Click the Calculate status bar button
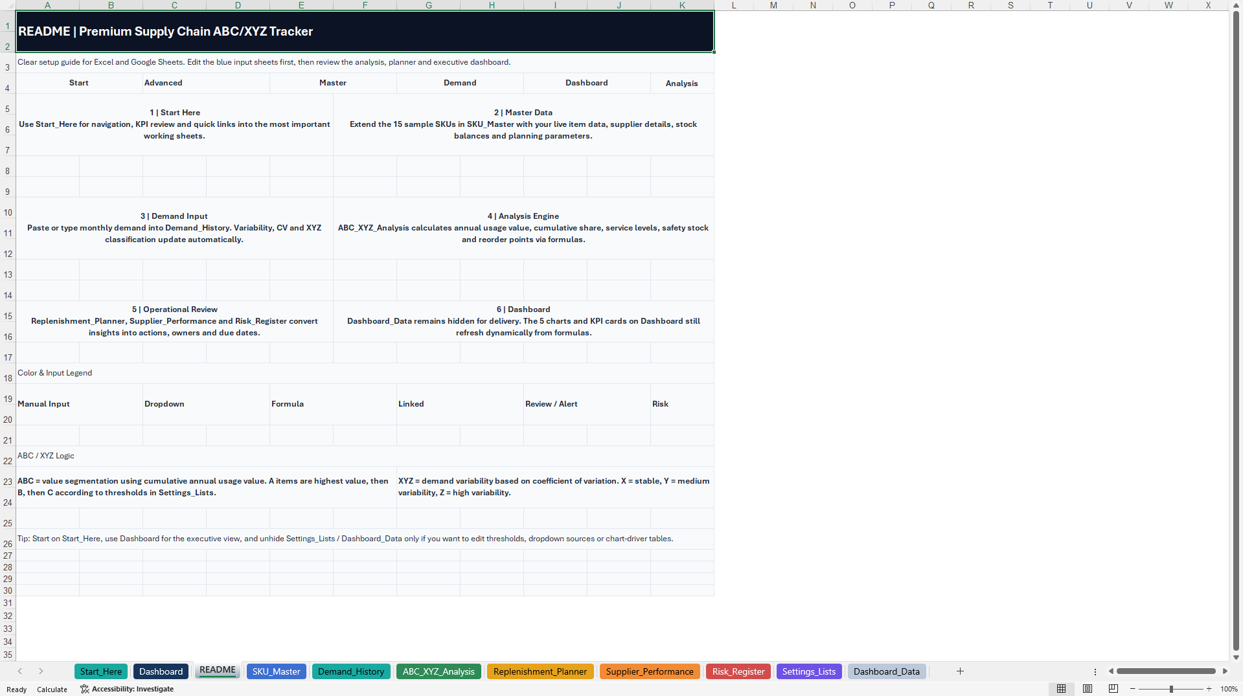Viewport: 1243px width, 696px height. tap(52, 690)
